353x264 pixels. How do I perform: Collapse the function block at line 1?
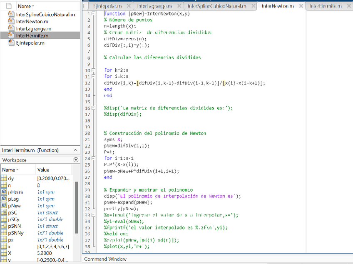coord(92,13)
